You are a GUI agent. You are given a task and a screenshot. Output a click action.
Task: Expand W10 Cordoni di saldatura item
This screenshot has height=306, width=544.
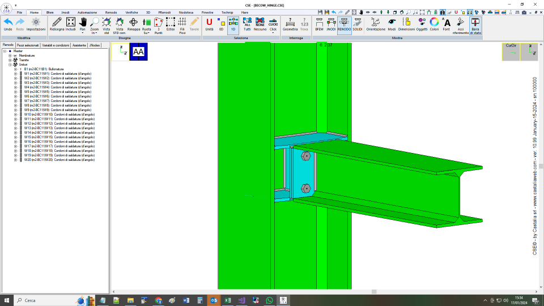click(x=15, y=114)
